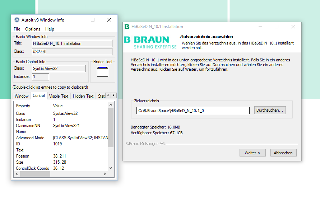Minimize the HiBaSeD Installation window
Image resolution: width=320 pixels, height=201 pixels.
tap(260, 27)
